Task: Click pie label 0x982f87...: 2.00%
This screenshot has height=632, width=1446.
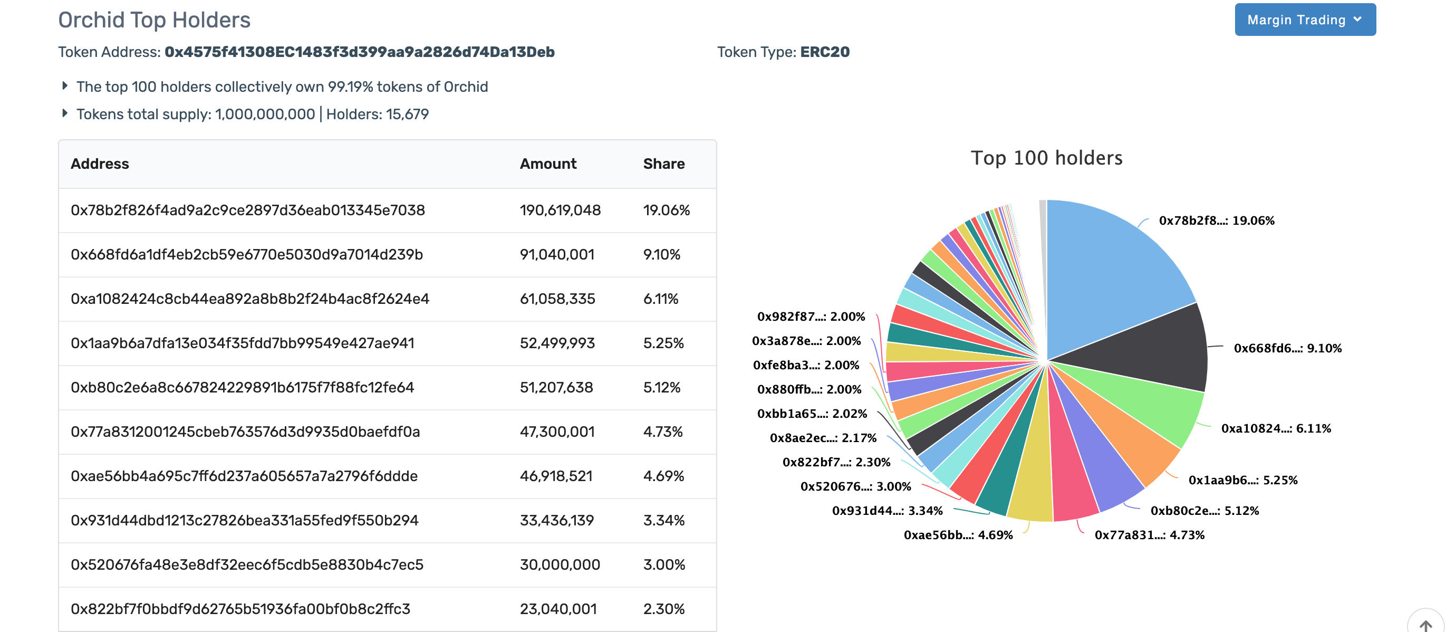Action: click(x=811, y=317)
